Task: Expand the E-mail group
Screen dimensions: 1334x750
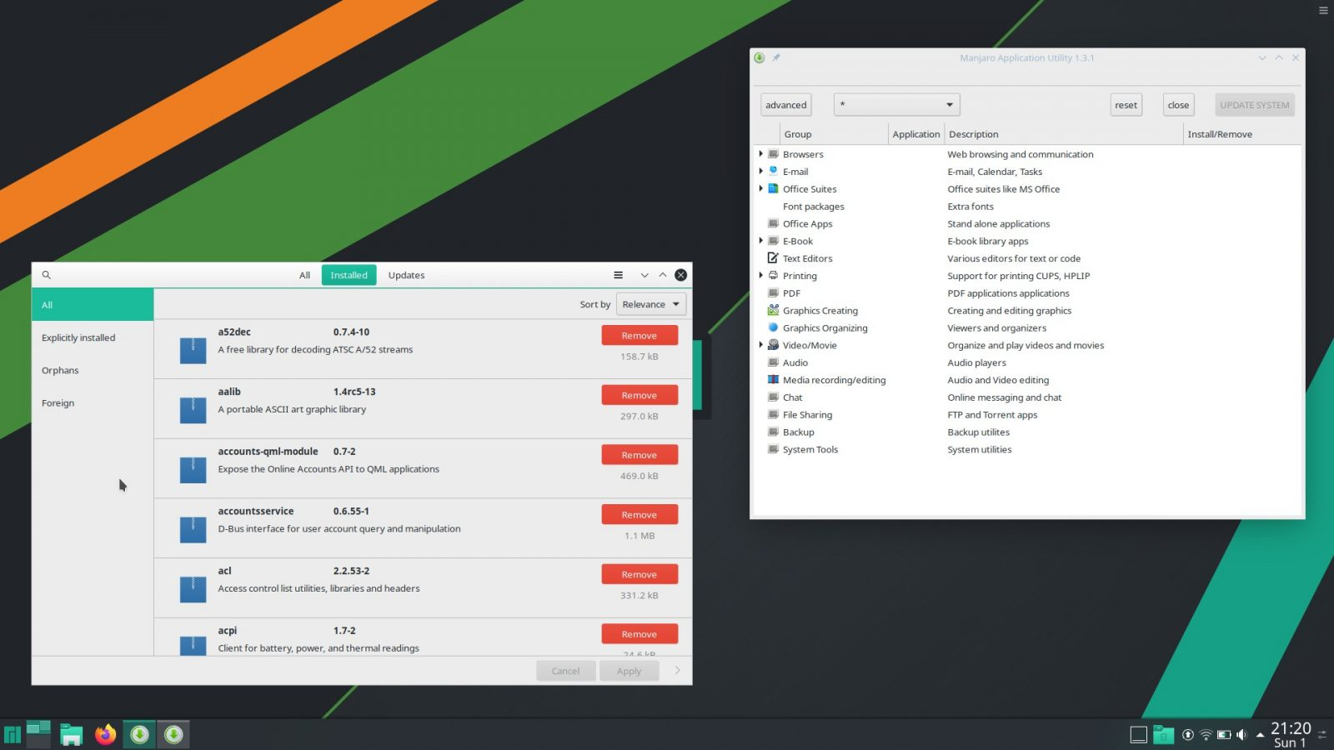Action: point(761,172)
